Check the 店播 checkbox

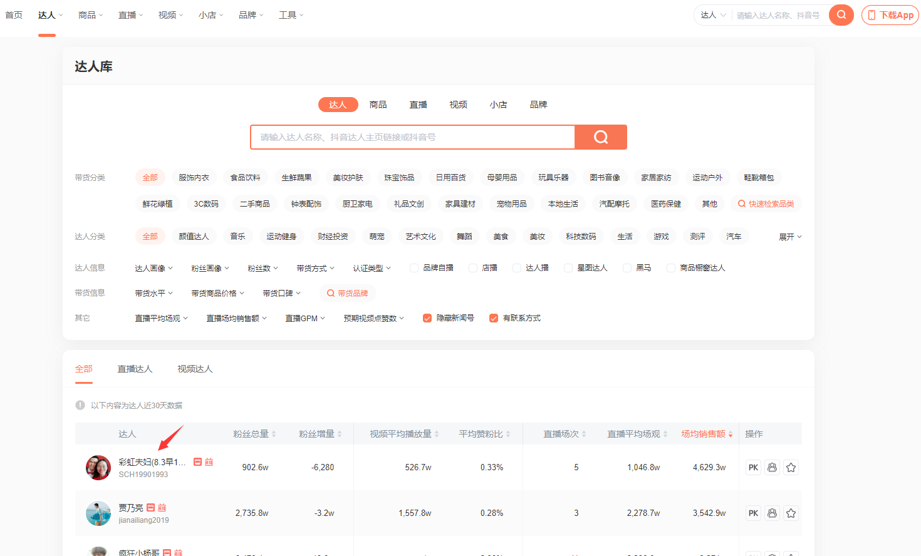point(473,268)
